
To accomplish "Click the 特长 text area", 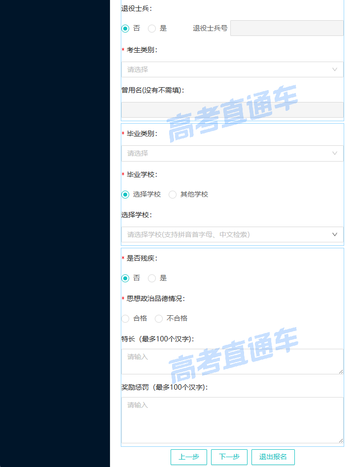I will pos(232,362).
